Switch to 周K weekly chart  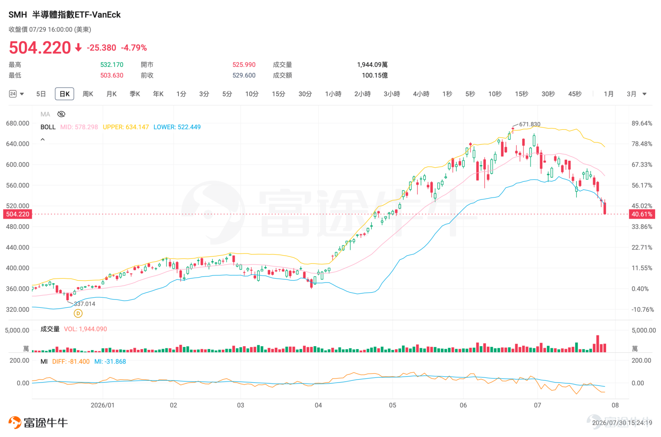(x=88, y=94)
